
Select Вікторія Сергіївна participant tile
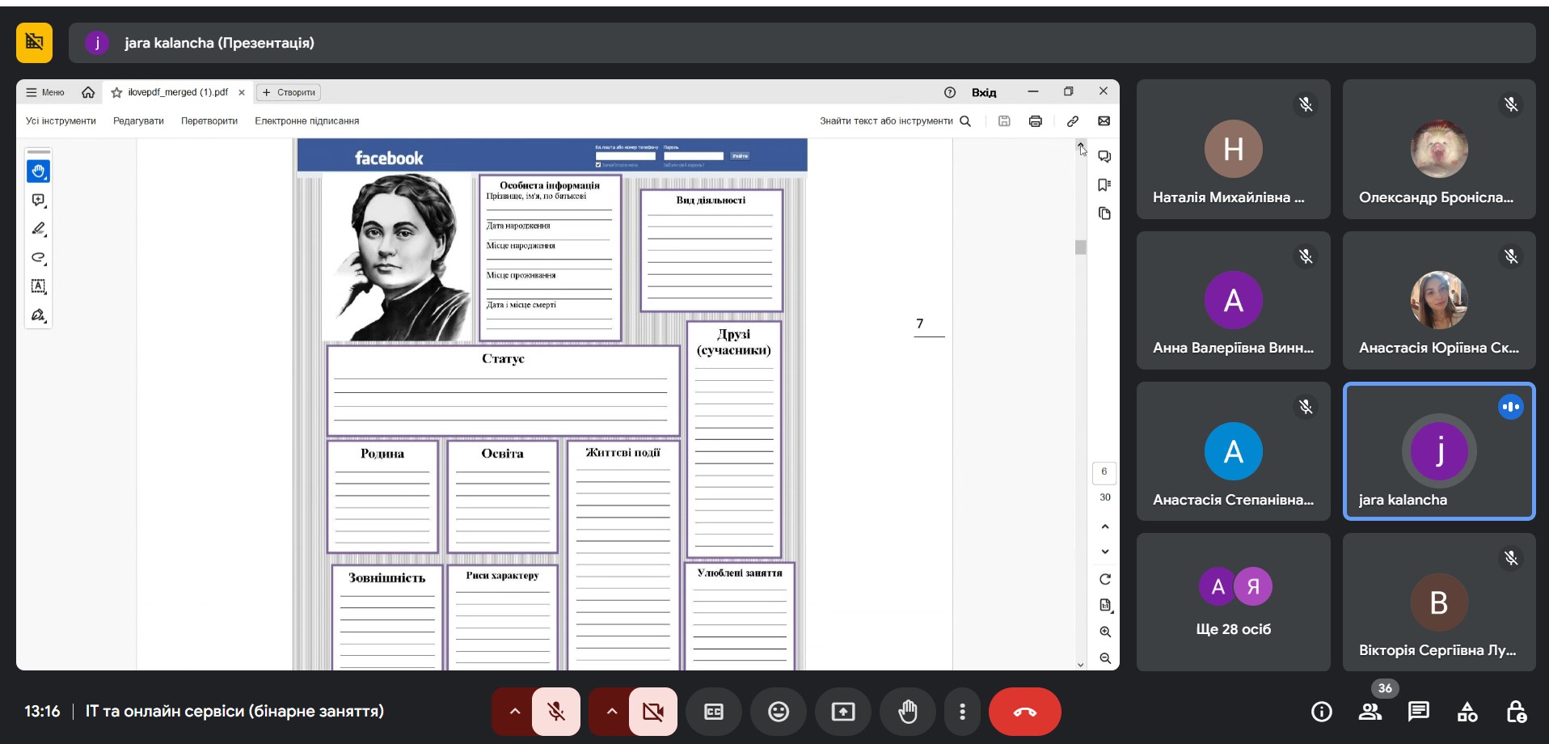pyautogui.click(x=1439, y=602)
